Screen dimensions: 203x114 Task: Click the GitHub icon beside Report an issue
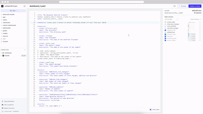pyautogui.click(x=2, y=108)
